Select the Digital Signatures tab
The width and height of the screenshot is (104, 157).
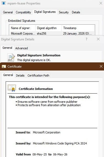45,12
